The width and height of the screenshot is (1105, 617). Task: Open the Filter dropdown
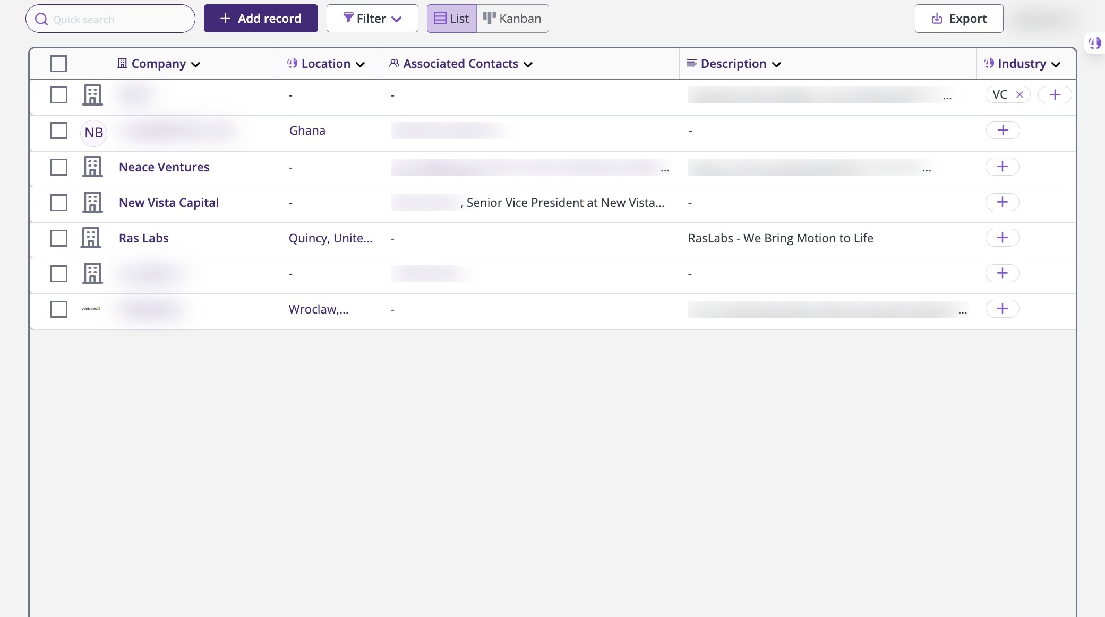372,19
